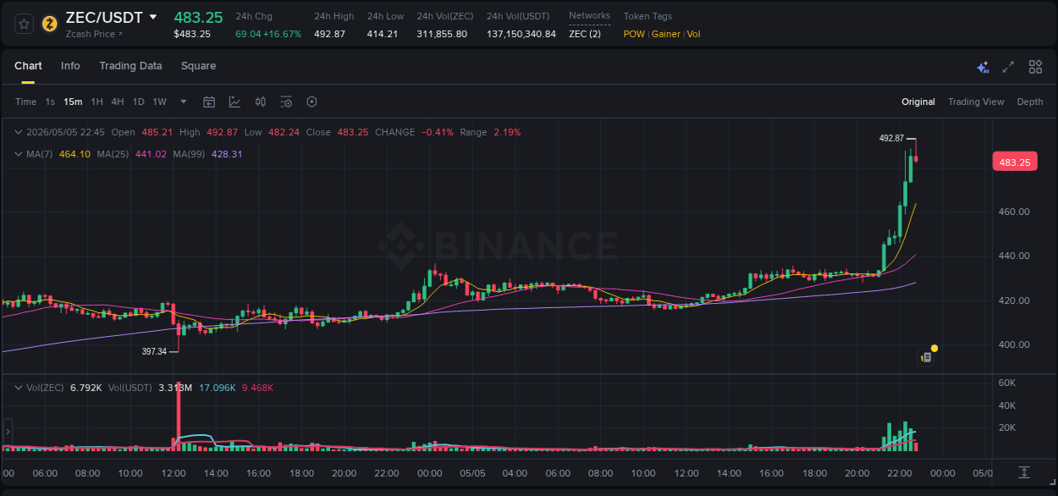
Task: Click the large 483.25 last price header
Action: click(x=198, y=17)
